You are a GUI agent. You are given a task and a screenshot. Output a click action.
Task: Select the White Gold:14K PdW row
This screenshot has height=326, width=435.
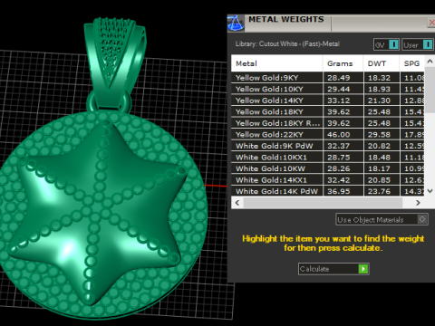[328, 191]
